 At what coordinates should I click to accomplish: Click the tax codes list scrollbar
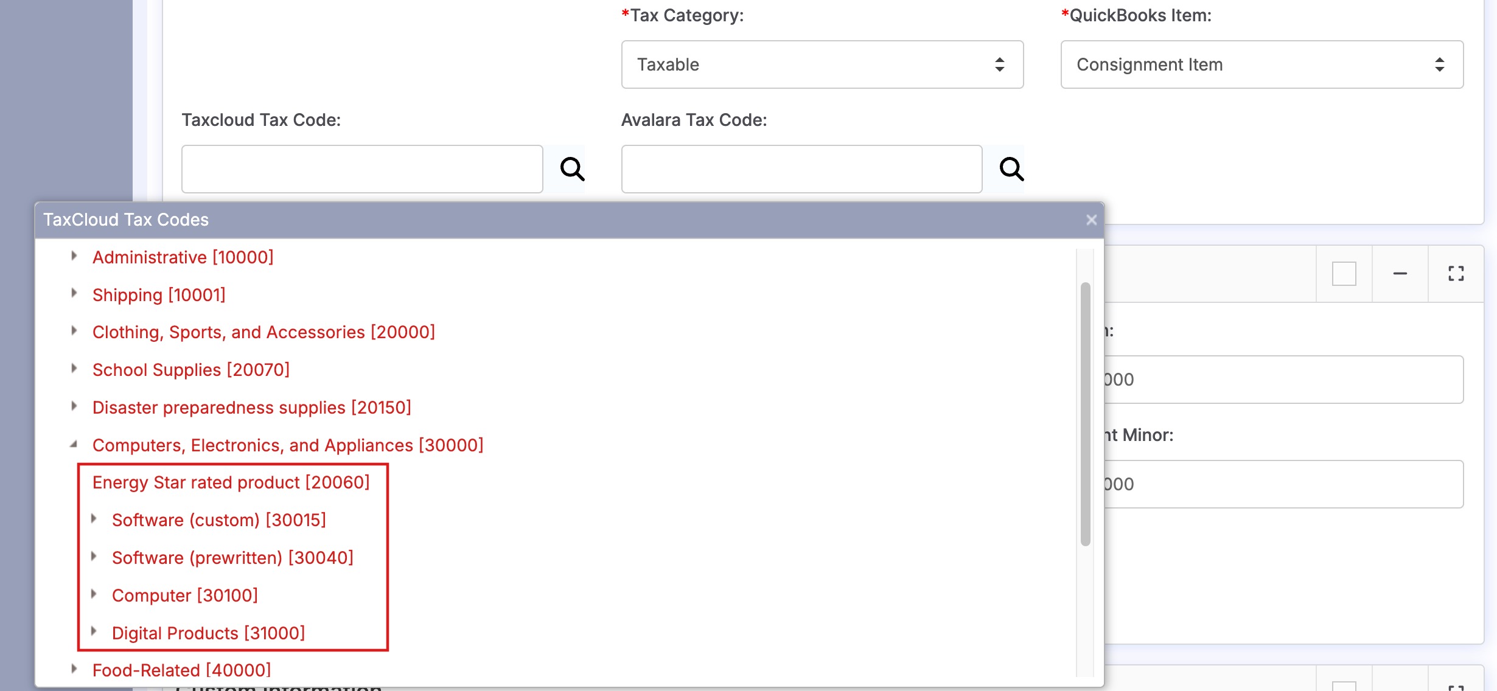1084,414
